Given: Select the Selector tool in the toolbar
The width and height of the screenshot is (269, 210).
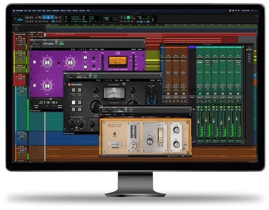Looking at the screenshot, I should pos(48,17).
